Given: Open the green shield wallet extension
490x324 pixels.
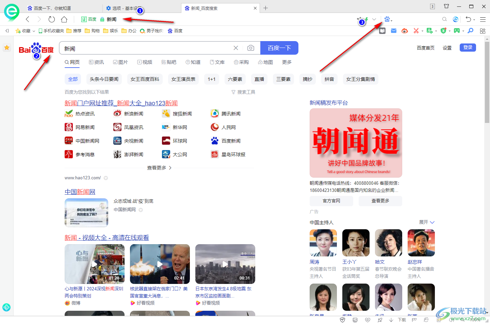Looking at the screenshot, I should 443,31.
